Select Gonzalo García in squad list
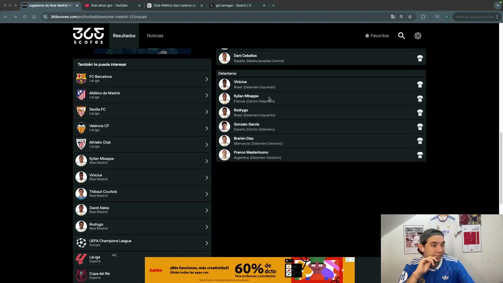503x283 pixels. (321, 127)
